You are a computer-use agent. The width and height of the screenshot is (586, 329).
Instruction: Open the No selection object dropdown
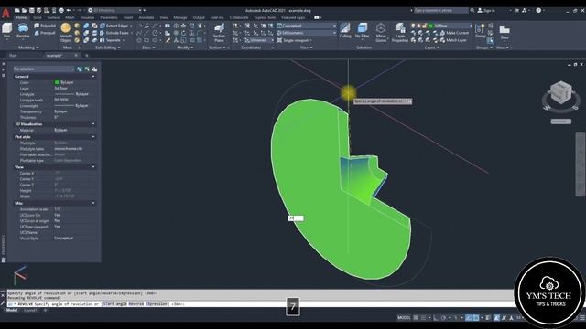[44, 69]
